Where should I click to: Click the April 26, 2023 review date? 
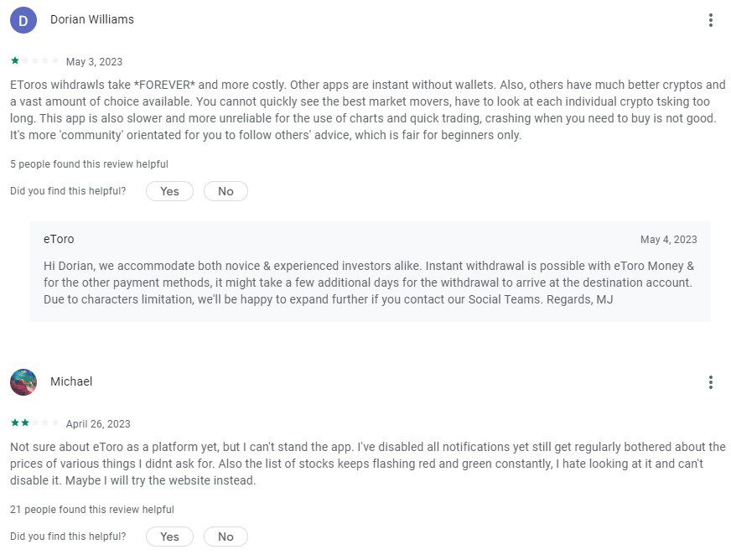98,424
